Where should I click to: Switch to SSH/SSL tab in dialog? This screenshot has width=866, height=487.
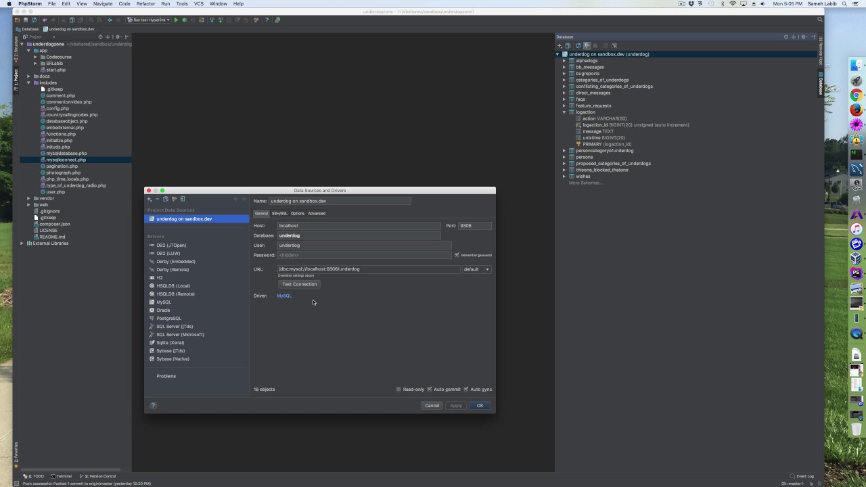click(x=279, y=214)
